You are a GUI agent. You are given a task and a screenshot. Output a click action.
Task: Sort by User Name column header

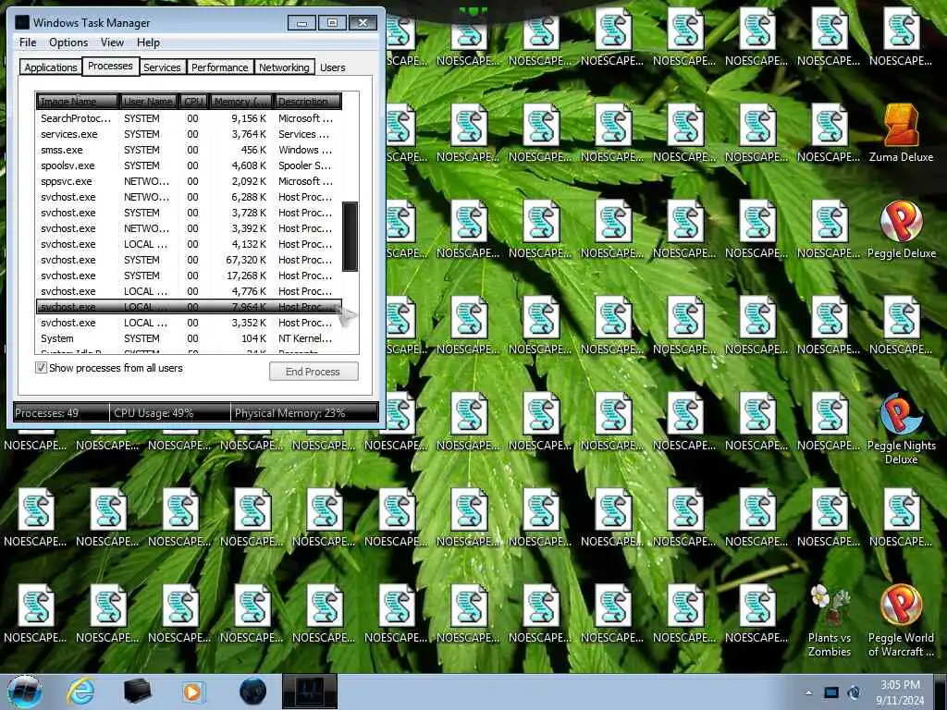point(149,102)
